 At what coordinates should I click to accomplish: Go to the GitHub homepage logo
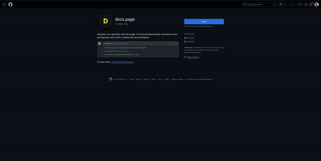click(x=10, y=4)
